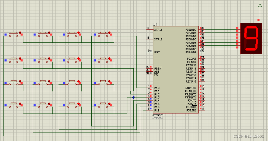This screenshot has height=141, width=268.
Task: Select the U1 component reference label
Action: click(155, 24)
